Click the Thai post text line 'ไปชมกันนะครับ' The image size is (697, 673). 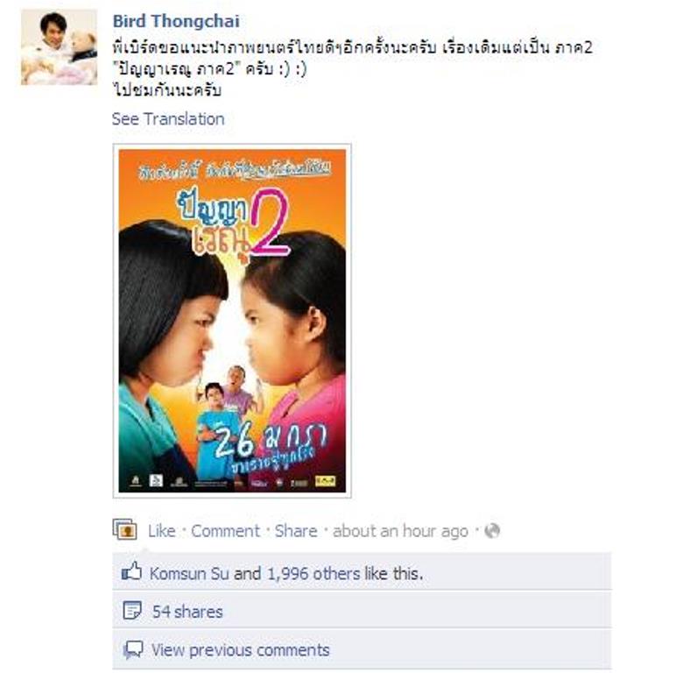(167, 90)
